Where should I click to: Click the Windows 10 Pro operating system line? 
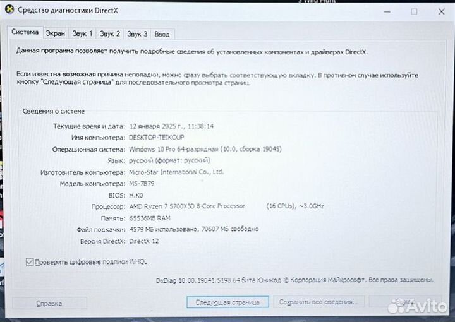(x=205, y=149)
